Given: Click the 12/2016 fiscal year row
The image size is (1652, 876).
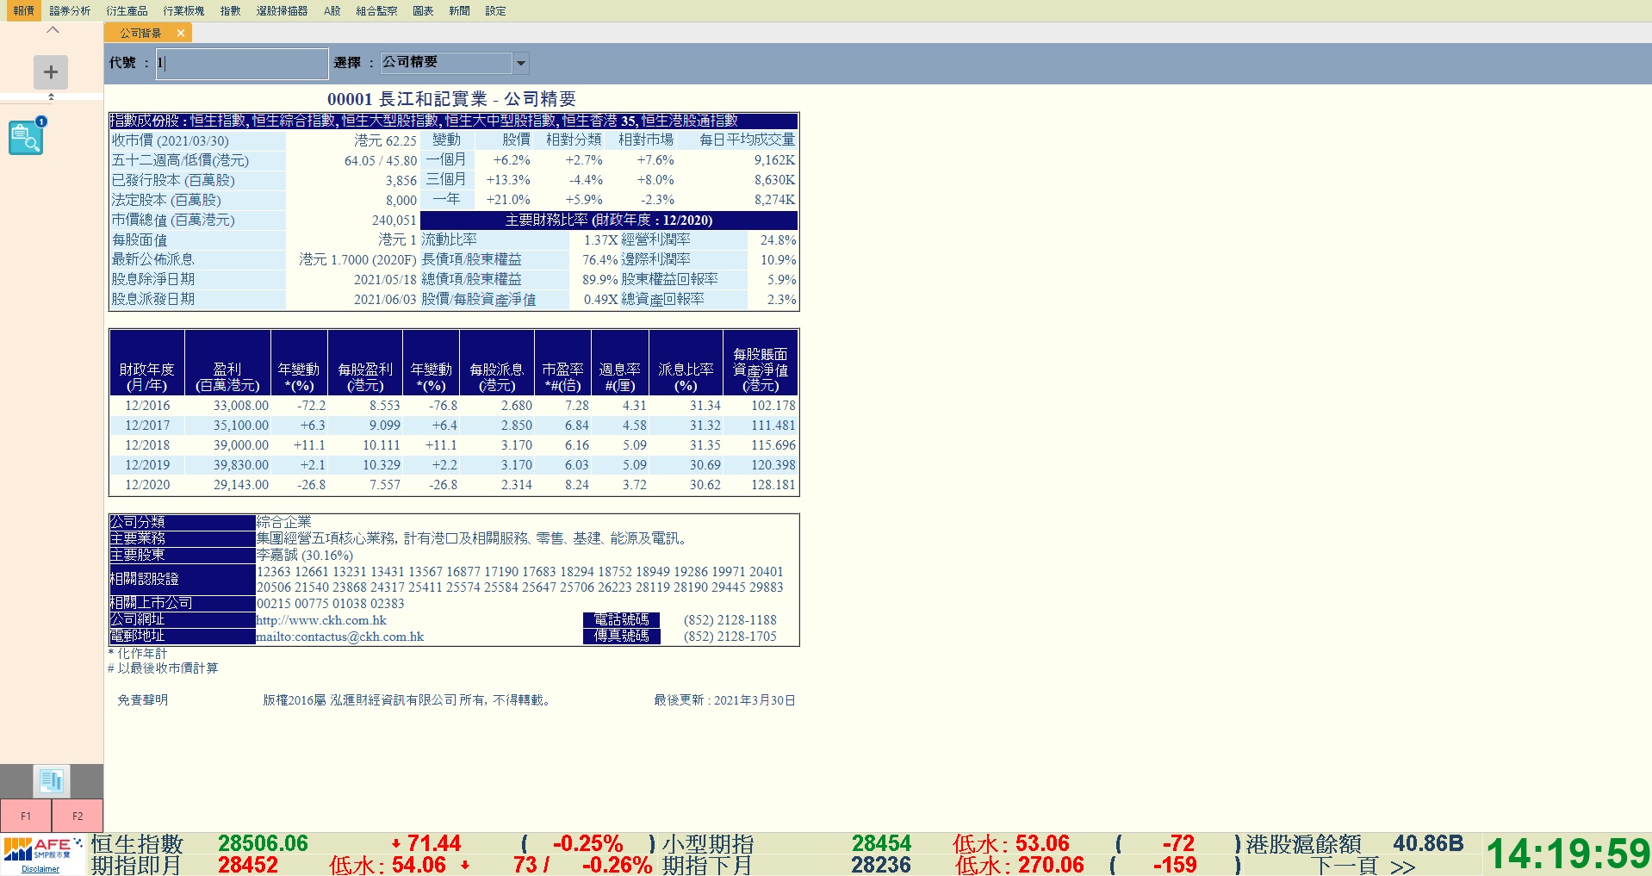Looking at the screenshot, I should pos(454,406).
